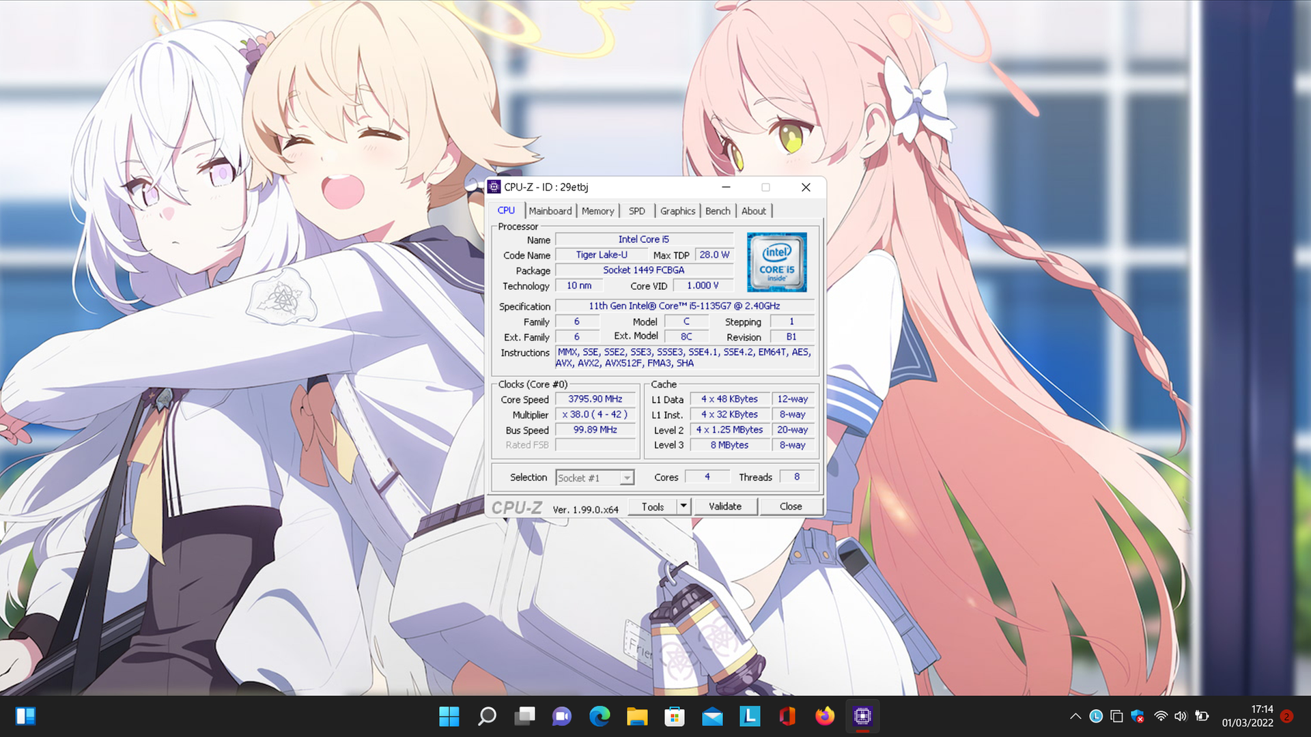Click the Revision B1 value

pyautogui.click(x=791, y=336)
